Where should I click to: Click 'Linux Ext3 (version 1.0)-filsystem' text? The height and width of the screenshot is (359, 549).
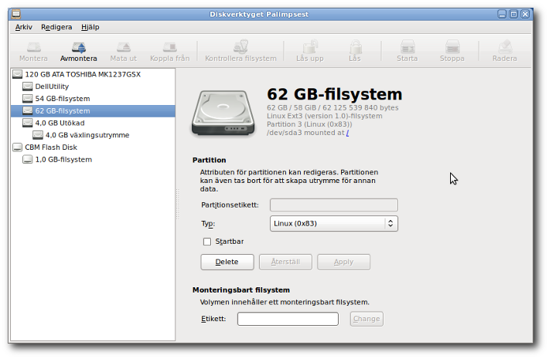[x=325, y=116]
